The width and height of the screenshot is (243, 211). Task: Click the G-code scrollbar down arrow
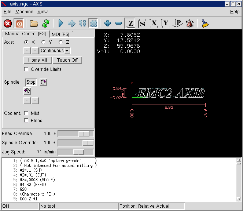pyautogui.click(x=239, y=199)
